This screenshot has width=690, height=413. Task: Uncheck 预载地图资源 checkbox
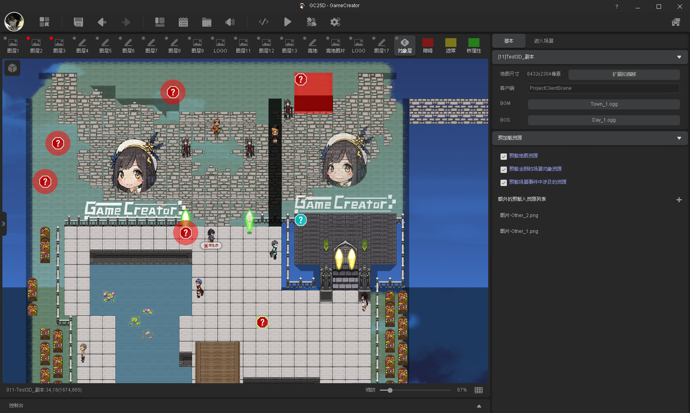[503, 156]
